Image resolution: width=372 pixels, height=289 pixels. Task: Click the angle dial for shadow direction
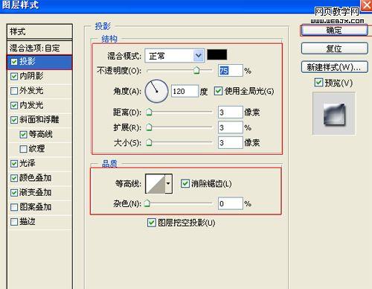pos(156,91)
